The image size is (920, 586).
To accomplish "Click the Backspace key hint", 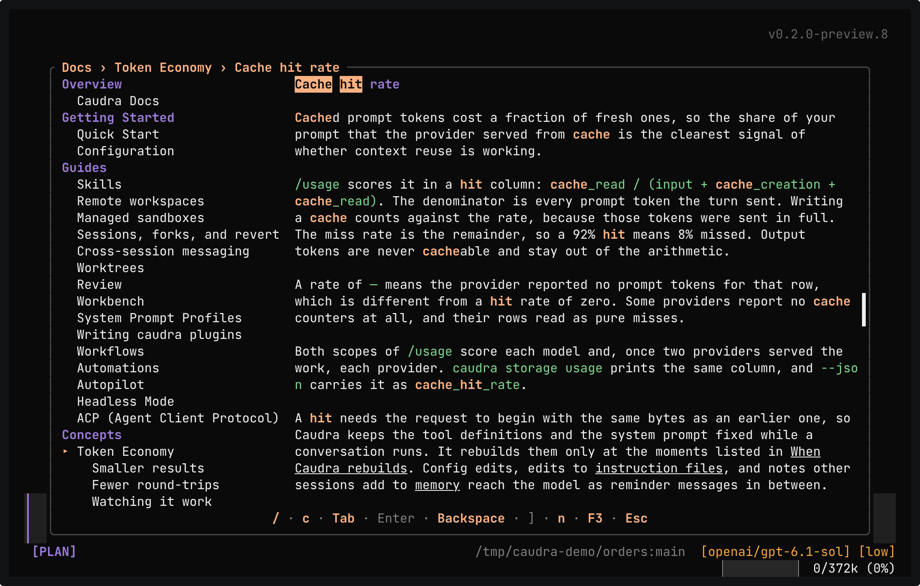I will point(471,518).
